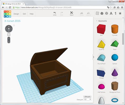Click the Redo button

click(62, 14)
